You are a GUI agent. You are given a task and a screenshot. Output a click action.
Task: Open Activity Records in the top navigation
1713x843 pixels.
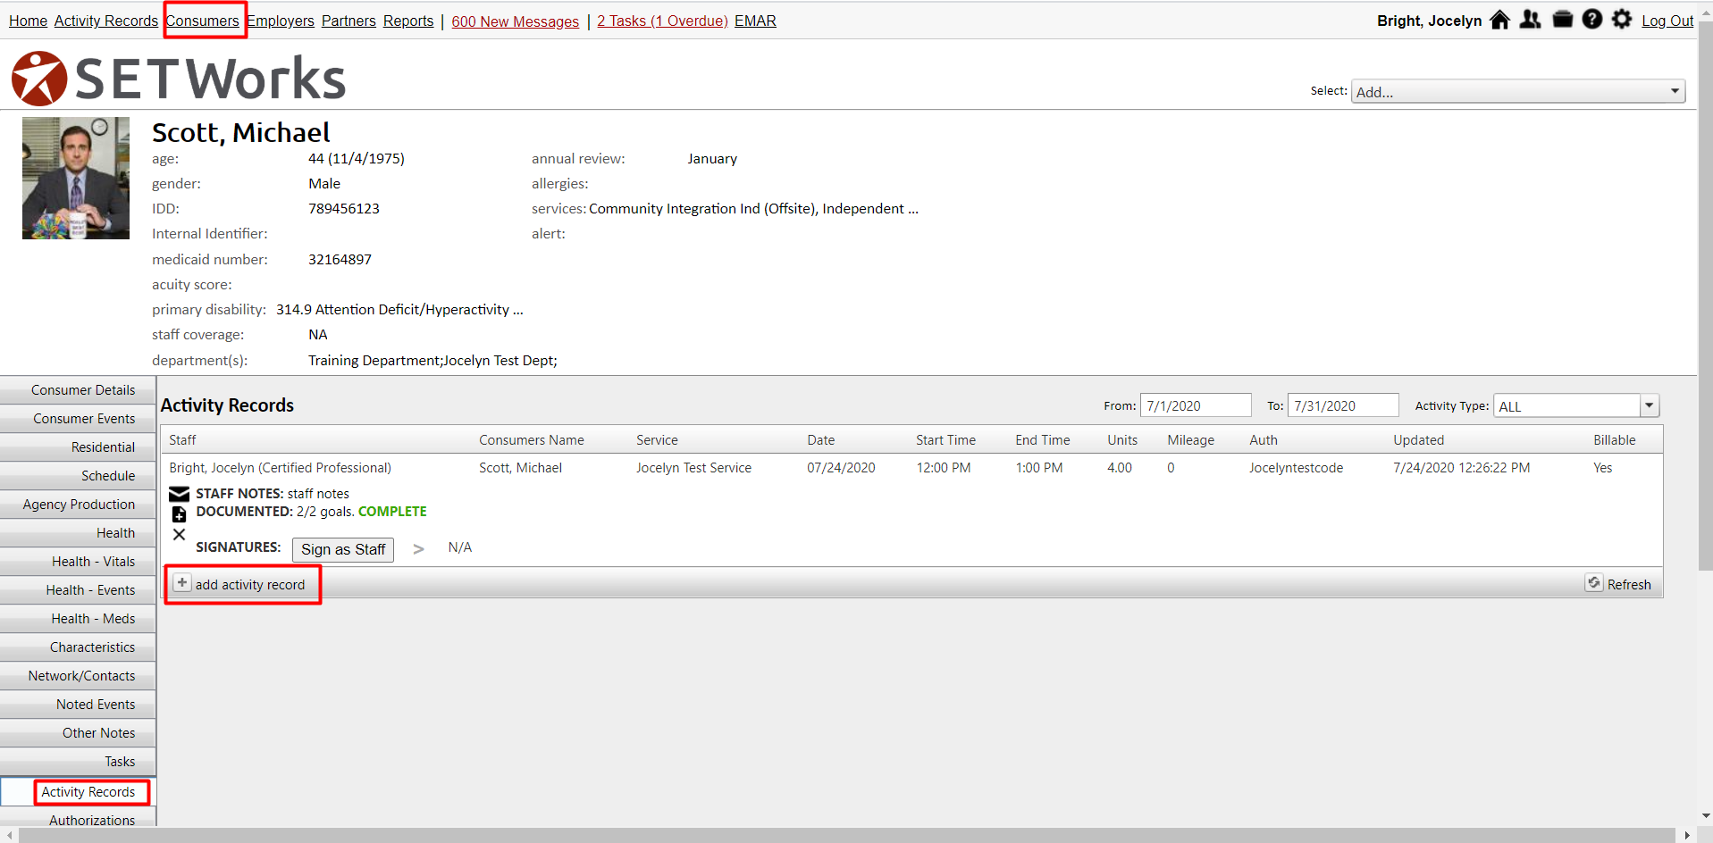[105, 21]
